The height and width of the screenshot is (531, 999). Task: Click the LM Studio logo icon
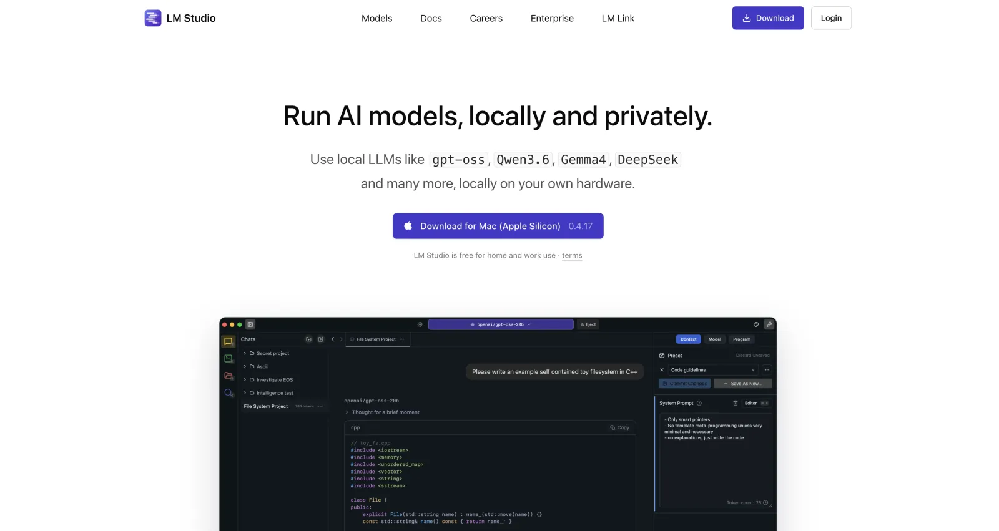(153, 18)
